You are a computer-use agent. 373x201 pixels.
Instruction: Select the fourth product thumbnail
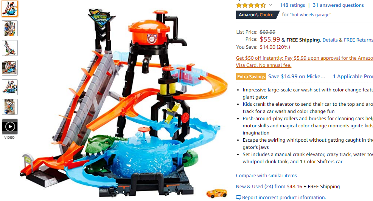[10, 68]
